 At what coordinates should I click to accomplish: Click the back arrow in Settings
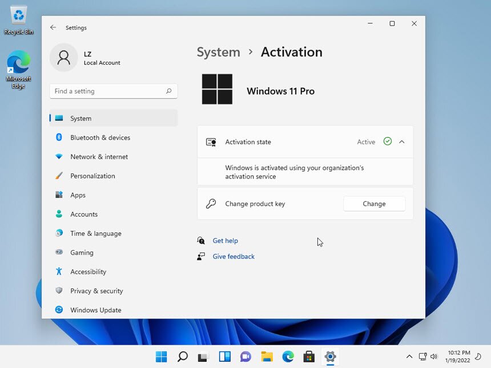pos(53,27)
